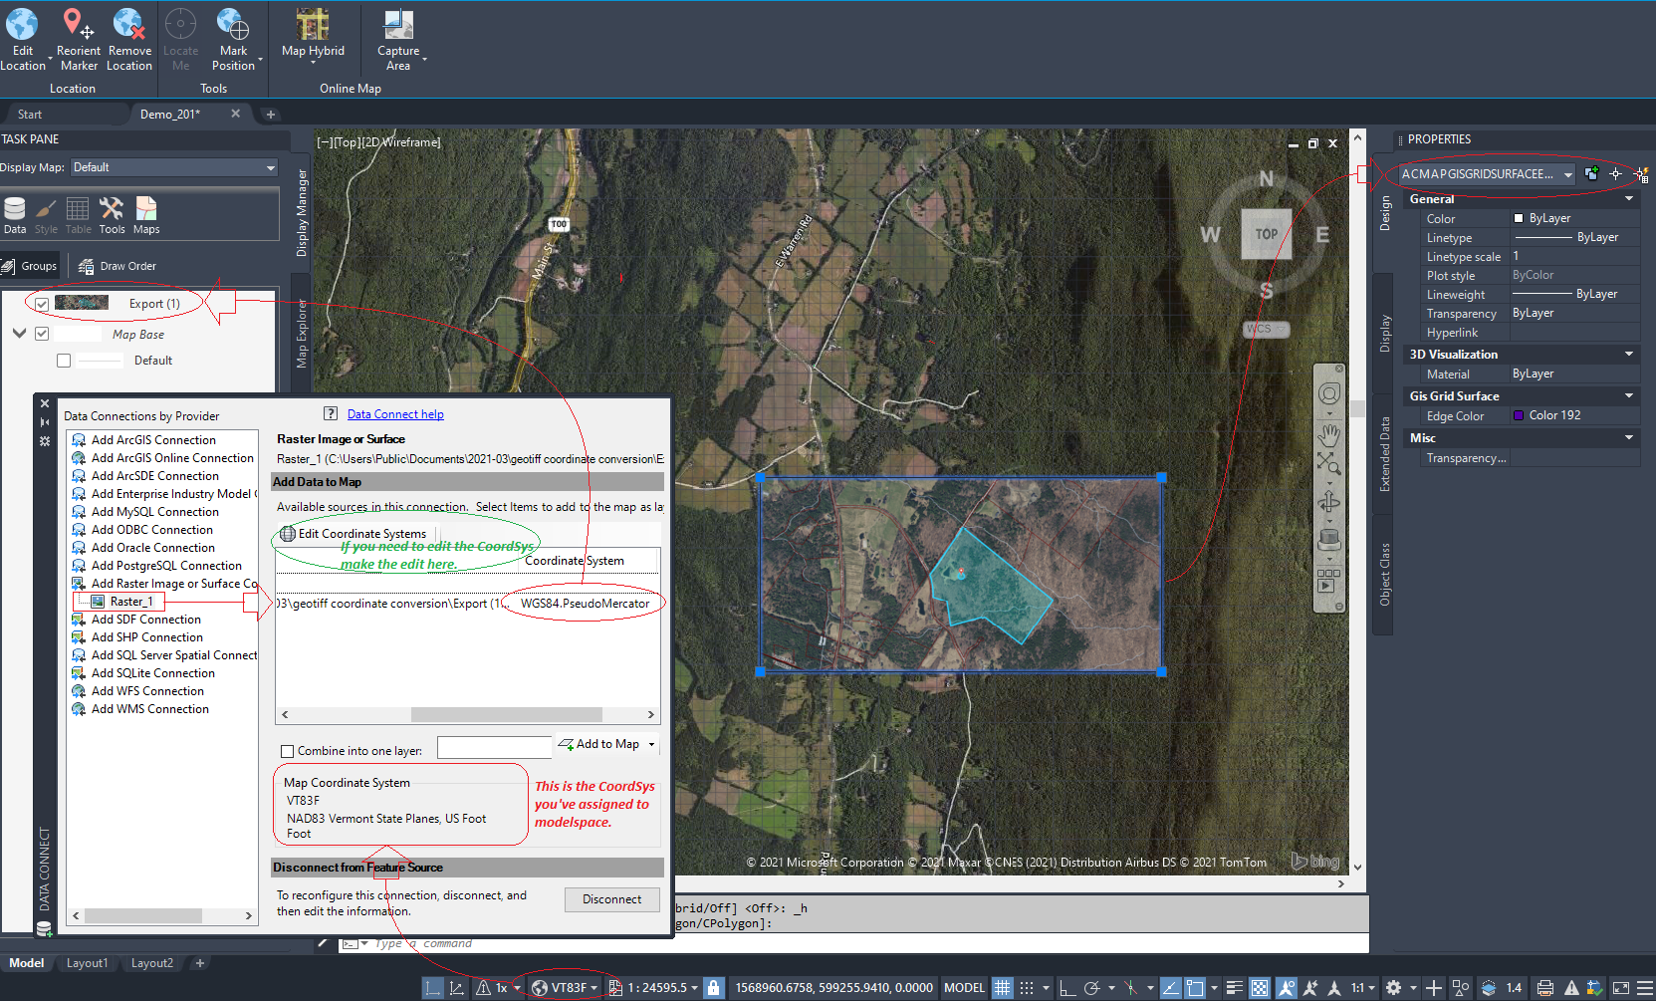Select the Start tab
1656x1001 pixels.
coord(30,113)
